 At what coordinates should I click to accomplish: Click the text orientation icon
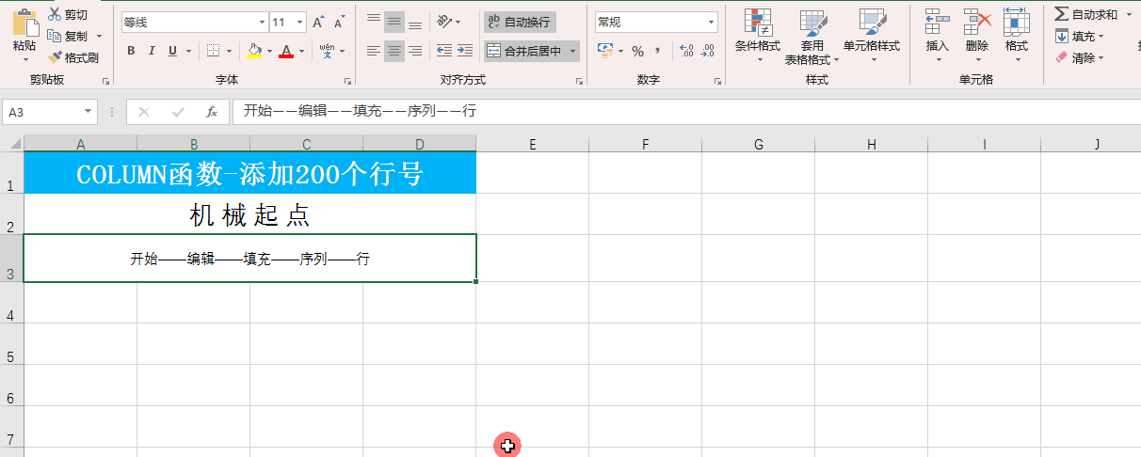(x=444, y=22)
